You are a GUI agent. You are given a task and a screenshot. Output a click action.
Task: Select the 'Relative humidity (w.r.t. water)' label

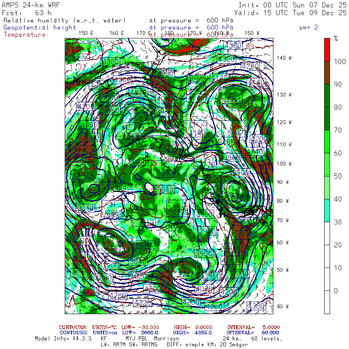pyautogui.click(x=65, y=21)
